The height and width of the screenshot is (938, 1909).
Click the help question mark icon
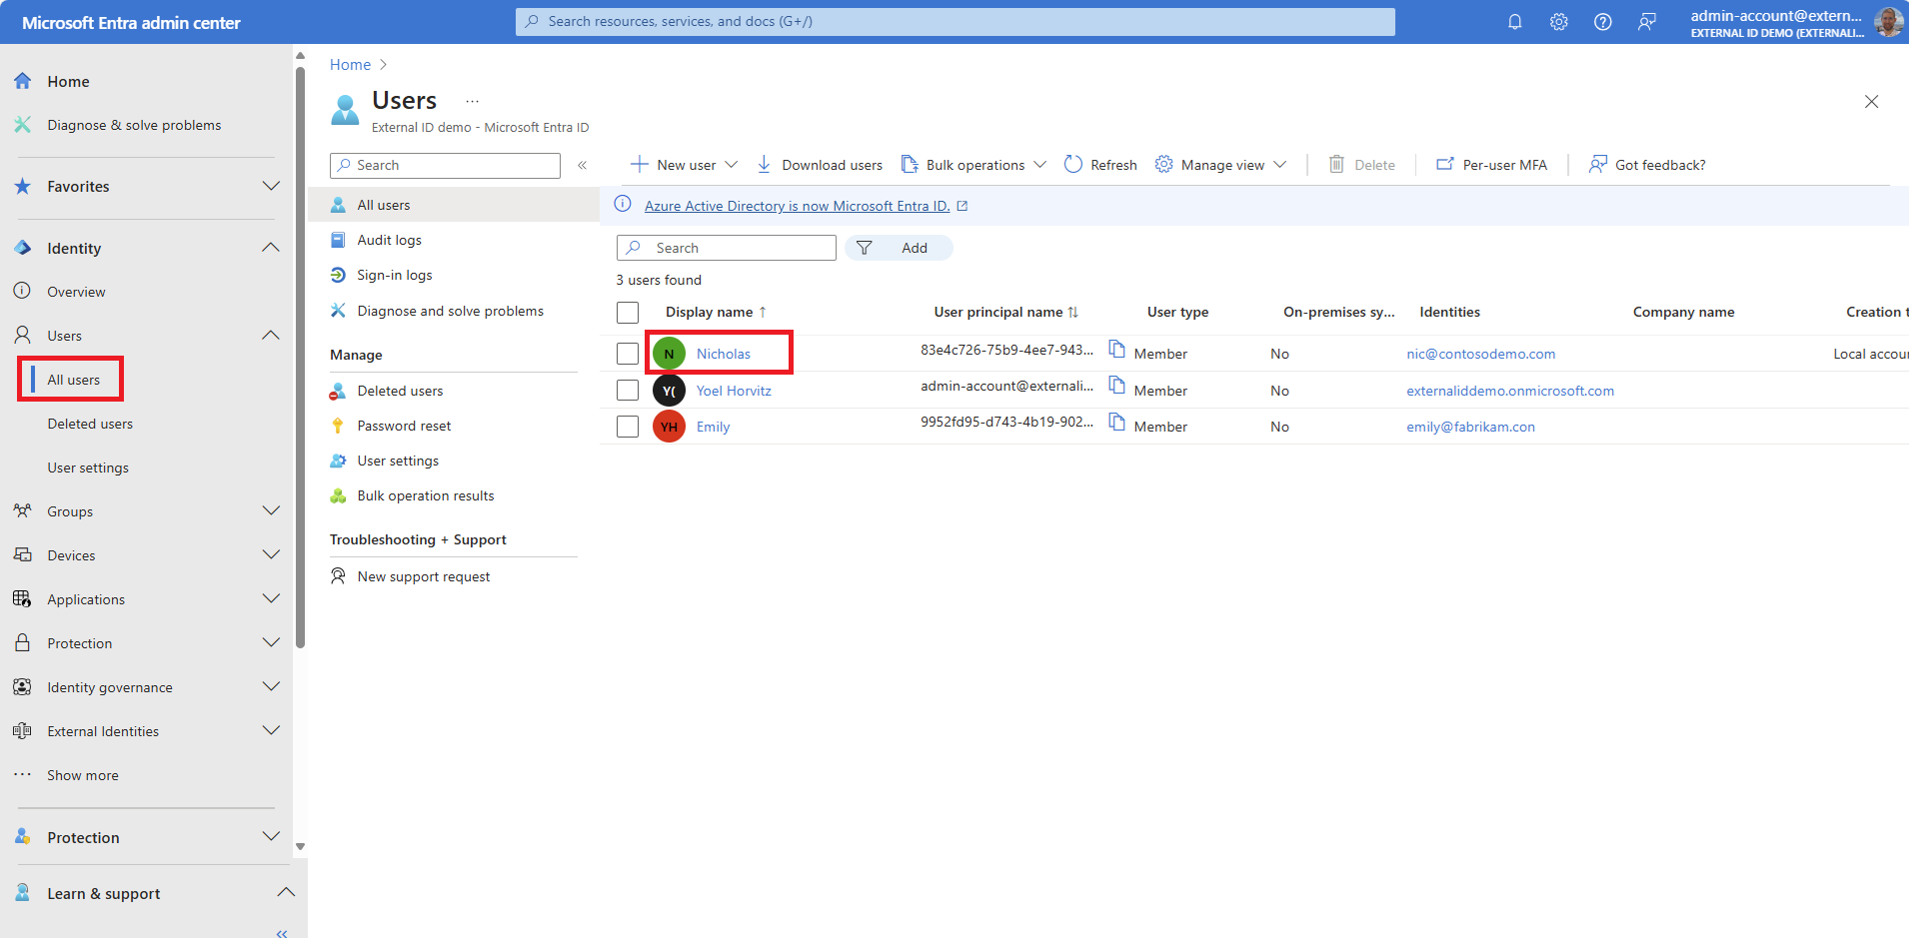click(x=1602, y=22)
